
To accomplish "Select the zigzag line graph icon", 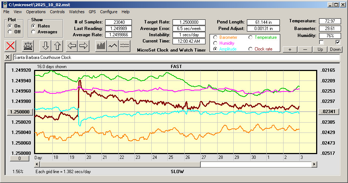I will (x=113, y=46).
